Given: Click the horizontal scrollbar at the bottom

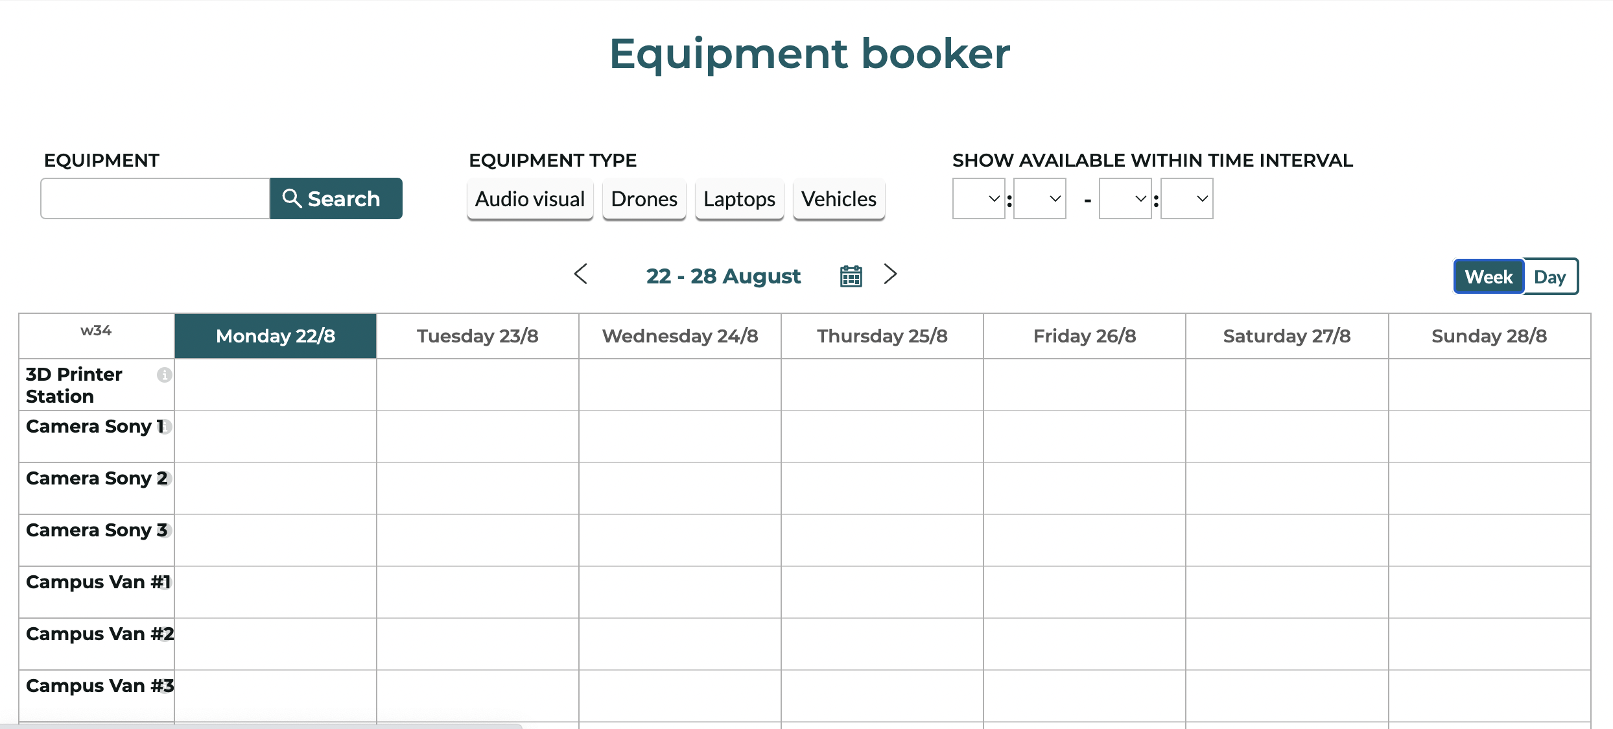Looking at the screenshot, I should [x=261, y=726].
